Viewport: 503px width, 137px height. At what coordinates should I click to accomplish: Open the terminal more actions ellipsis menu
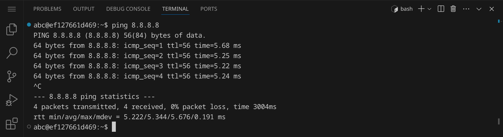point(466,9)
